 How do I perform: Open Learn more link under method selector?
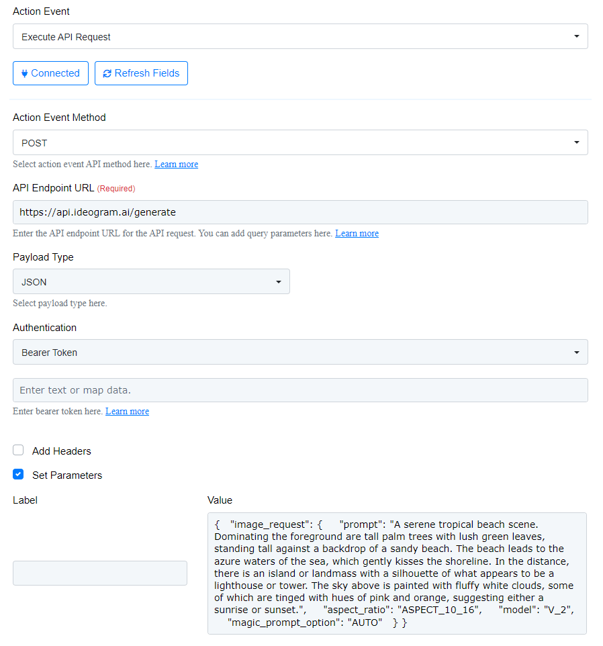coord(176,165)
